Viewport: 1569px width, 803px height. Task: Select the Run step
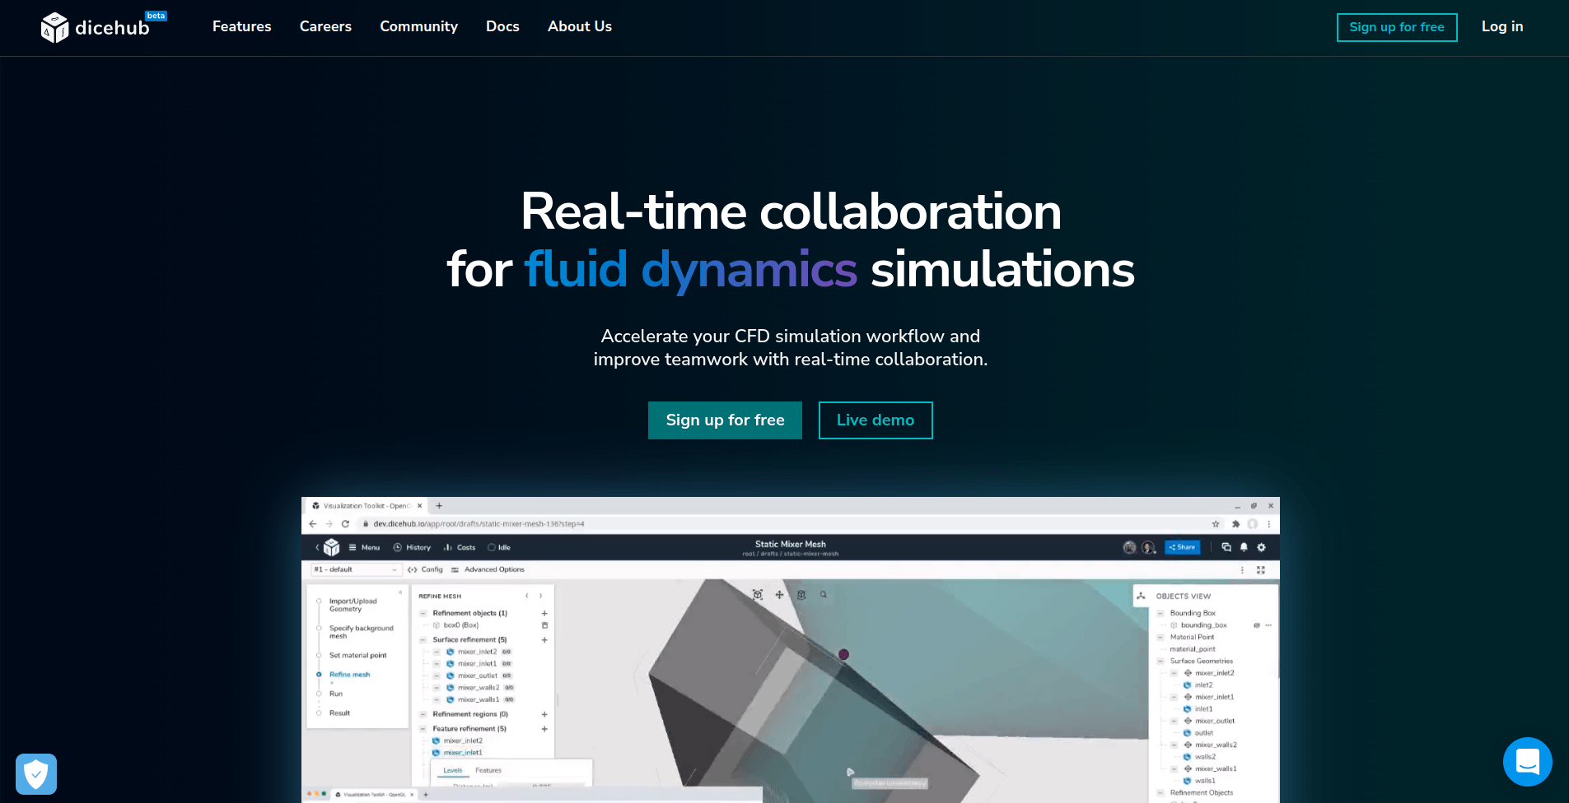[336, 694]
